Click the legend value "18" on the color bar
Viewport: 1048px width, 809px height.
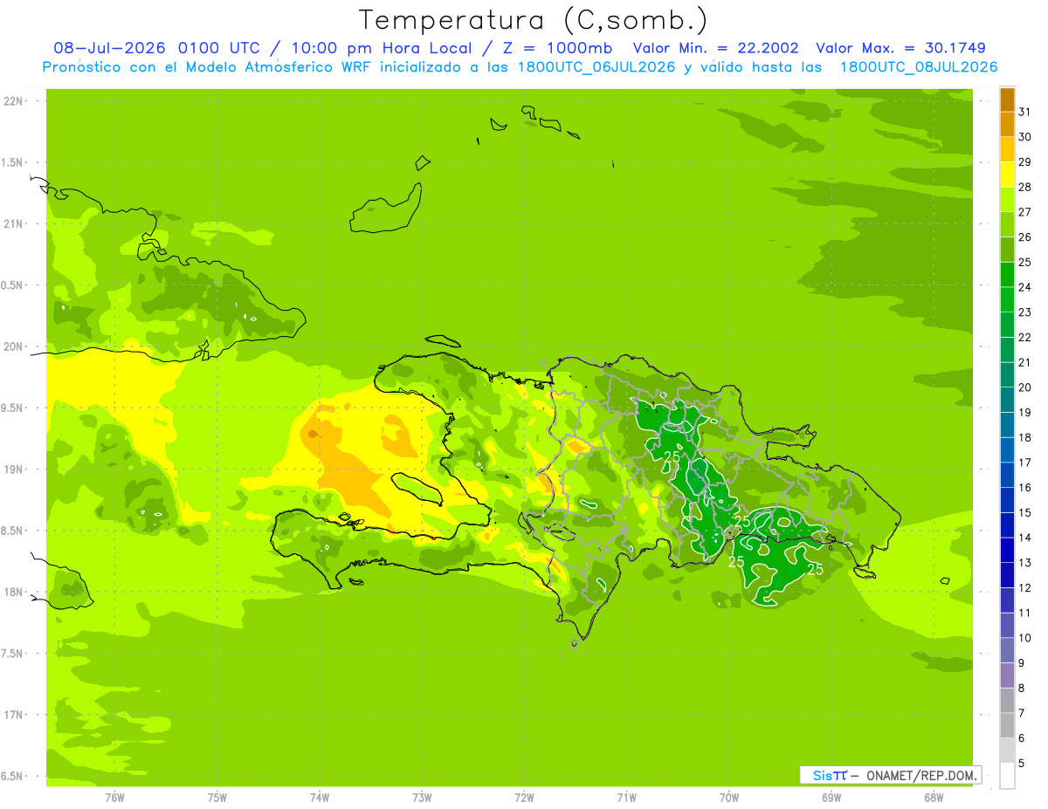click(1025, 437)
